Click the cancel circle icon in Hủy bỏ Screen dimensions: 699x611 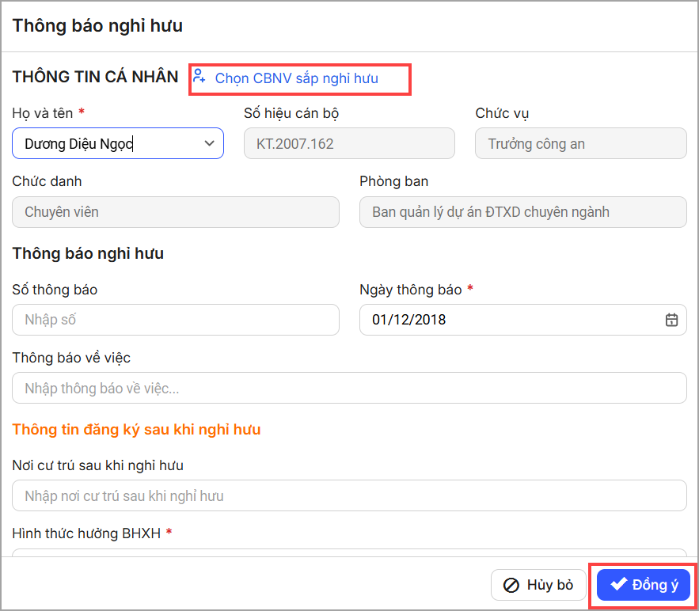point(511,586)
